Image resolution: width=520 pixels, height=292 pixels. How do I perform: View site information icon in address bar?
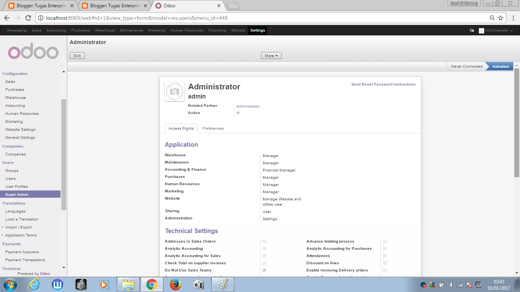point(41,18)
